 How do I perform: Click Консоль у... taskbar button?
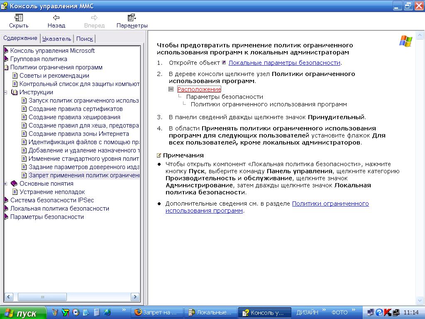(x=264, y=313)
